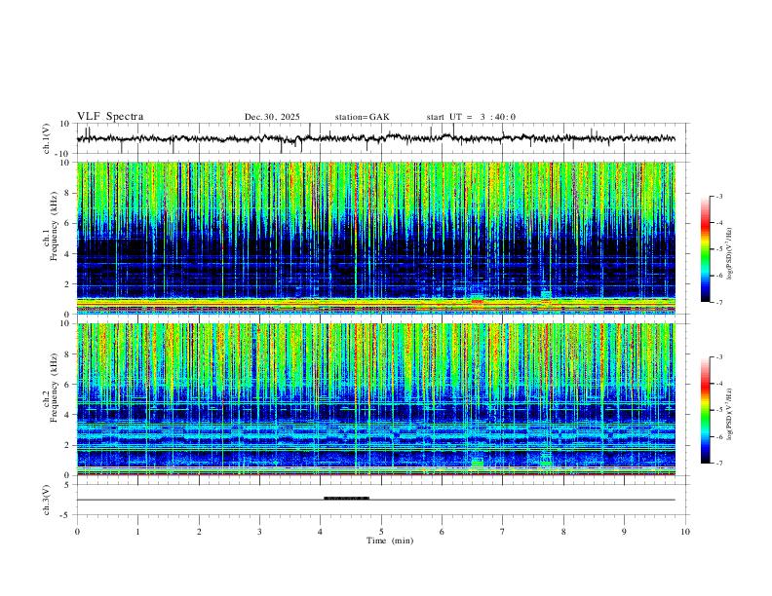Click the ch.2 frequency axis tick "6"
This screenshot has width=772, height=596.
pos(66,384)
